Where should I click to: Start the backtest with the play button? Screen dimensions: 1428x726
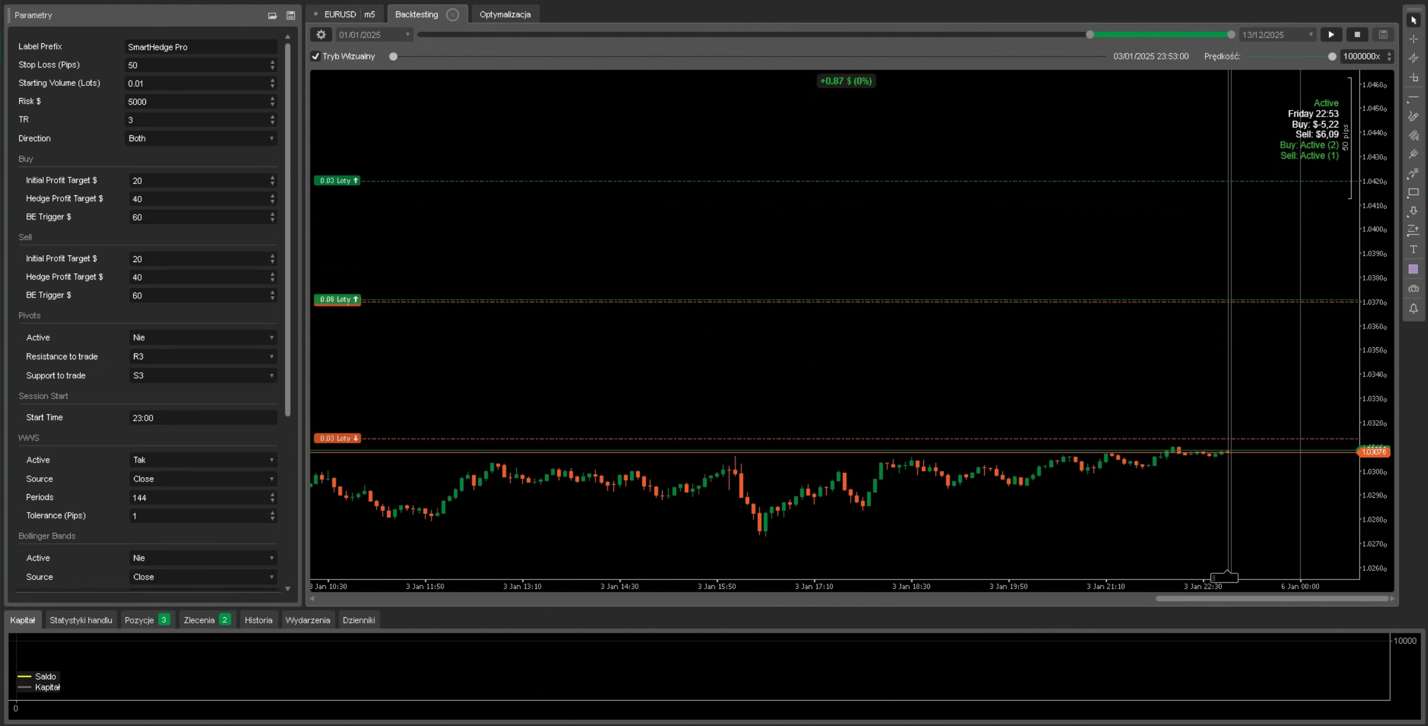coord(1332,34)
